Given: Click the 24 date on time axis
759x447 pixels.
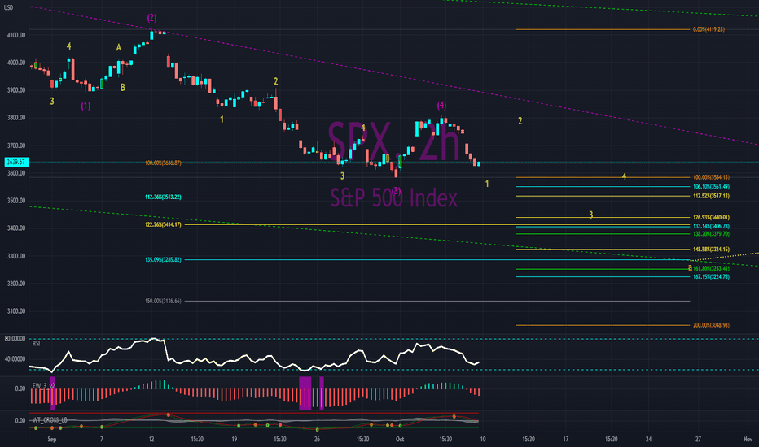Looking at the screenshot, I should (648, 439).
